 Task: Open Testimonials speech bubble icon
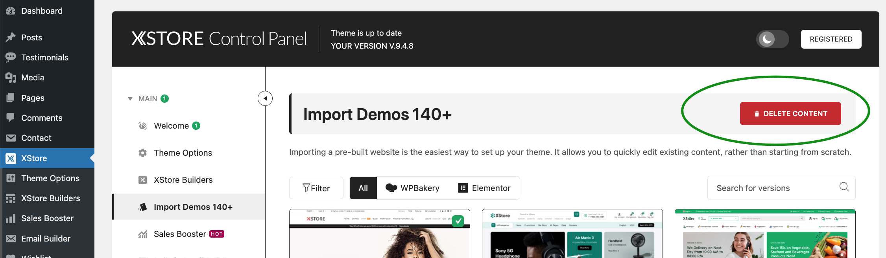11,57
